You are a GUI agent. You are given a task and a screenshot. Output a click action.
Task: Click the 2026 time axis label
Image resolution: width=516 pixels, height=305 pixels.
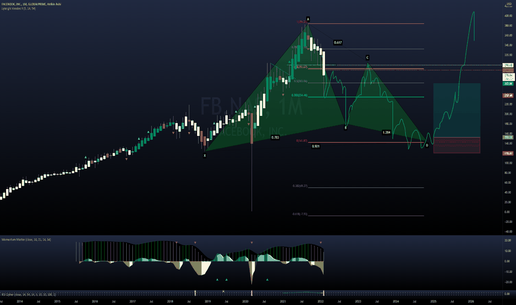471,301
